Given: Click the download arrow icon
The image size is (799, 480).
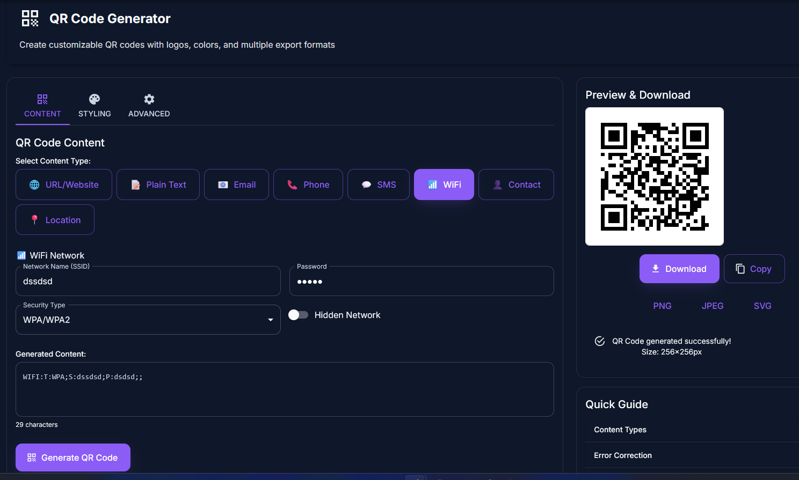Looking at the screenshot, I should [656, 269].
